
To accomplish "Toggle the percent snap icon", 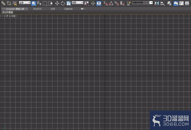I will pyautogui.click(x=117, y=3).
